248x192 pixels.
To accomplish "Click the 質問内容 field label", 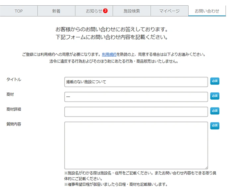I will (x=14, y=124).
